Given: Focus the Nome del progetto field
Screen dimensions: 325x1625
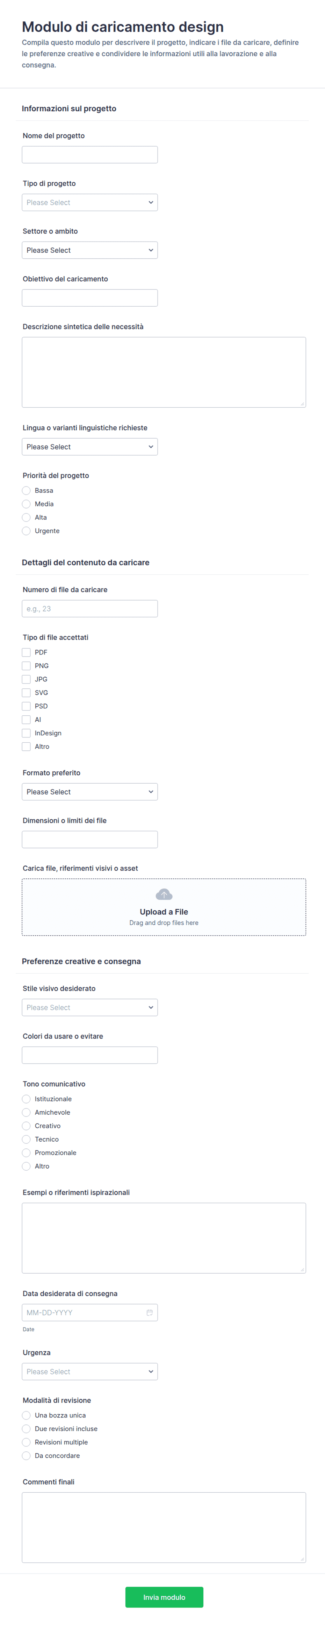Looking at the screenshot, I should [90, 155].
